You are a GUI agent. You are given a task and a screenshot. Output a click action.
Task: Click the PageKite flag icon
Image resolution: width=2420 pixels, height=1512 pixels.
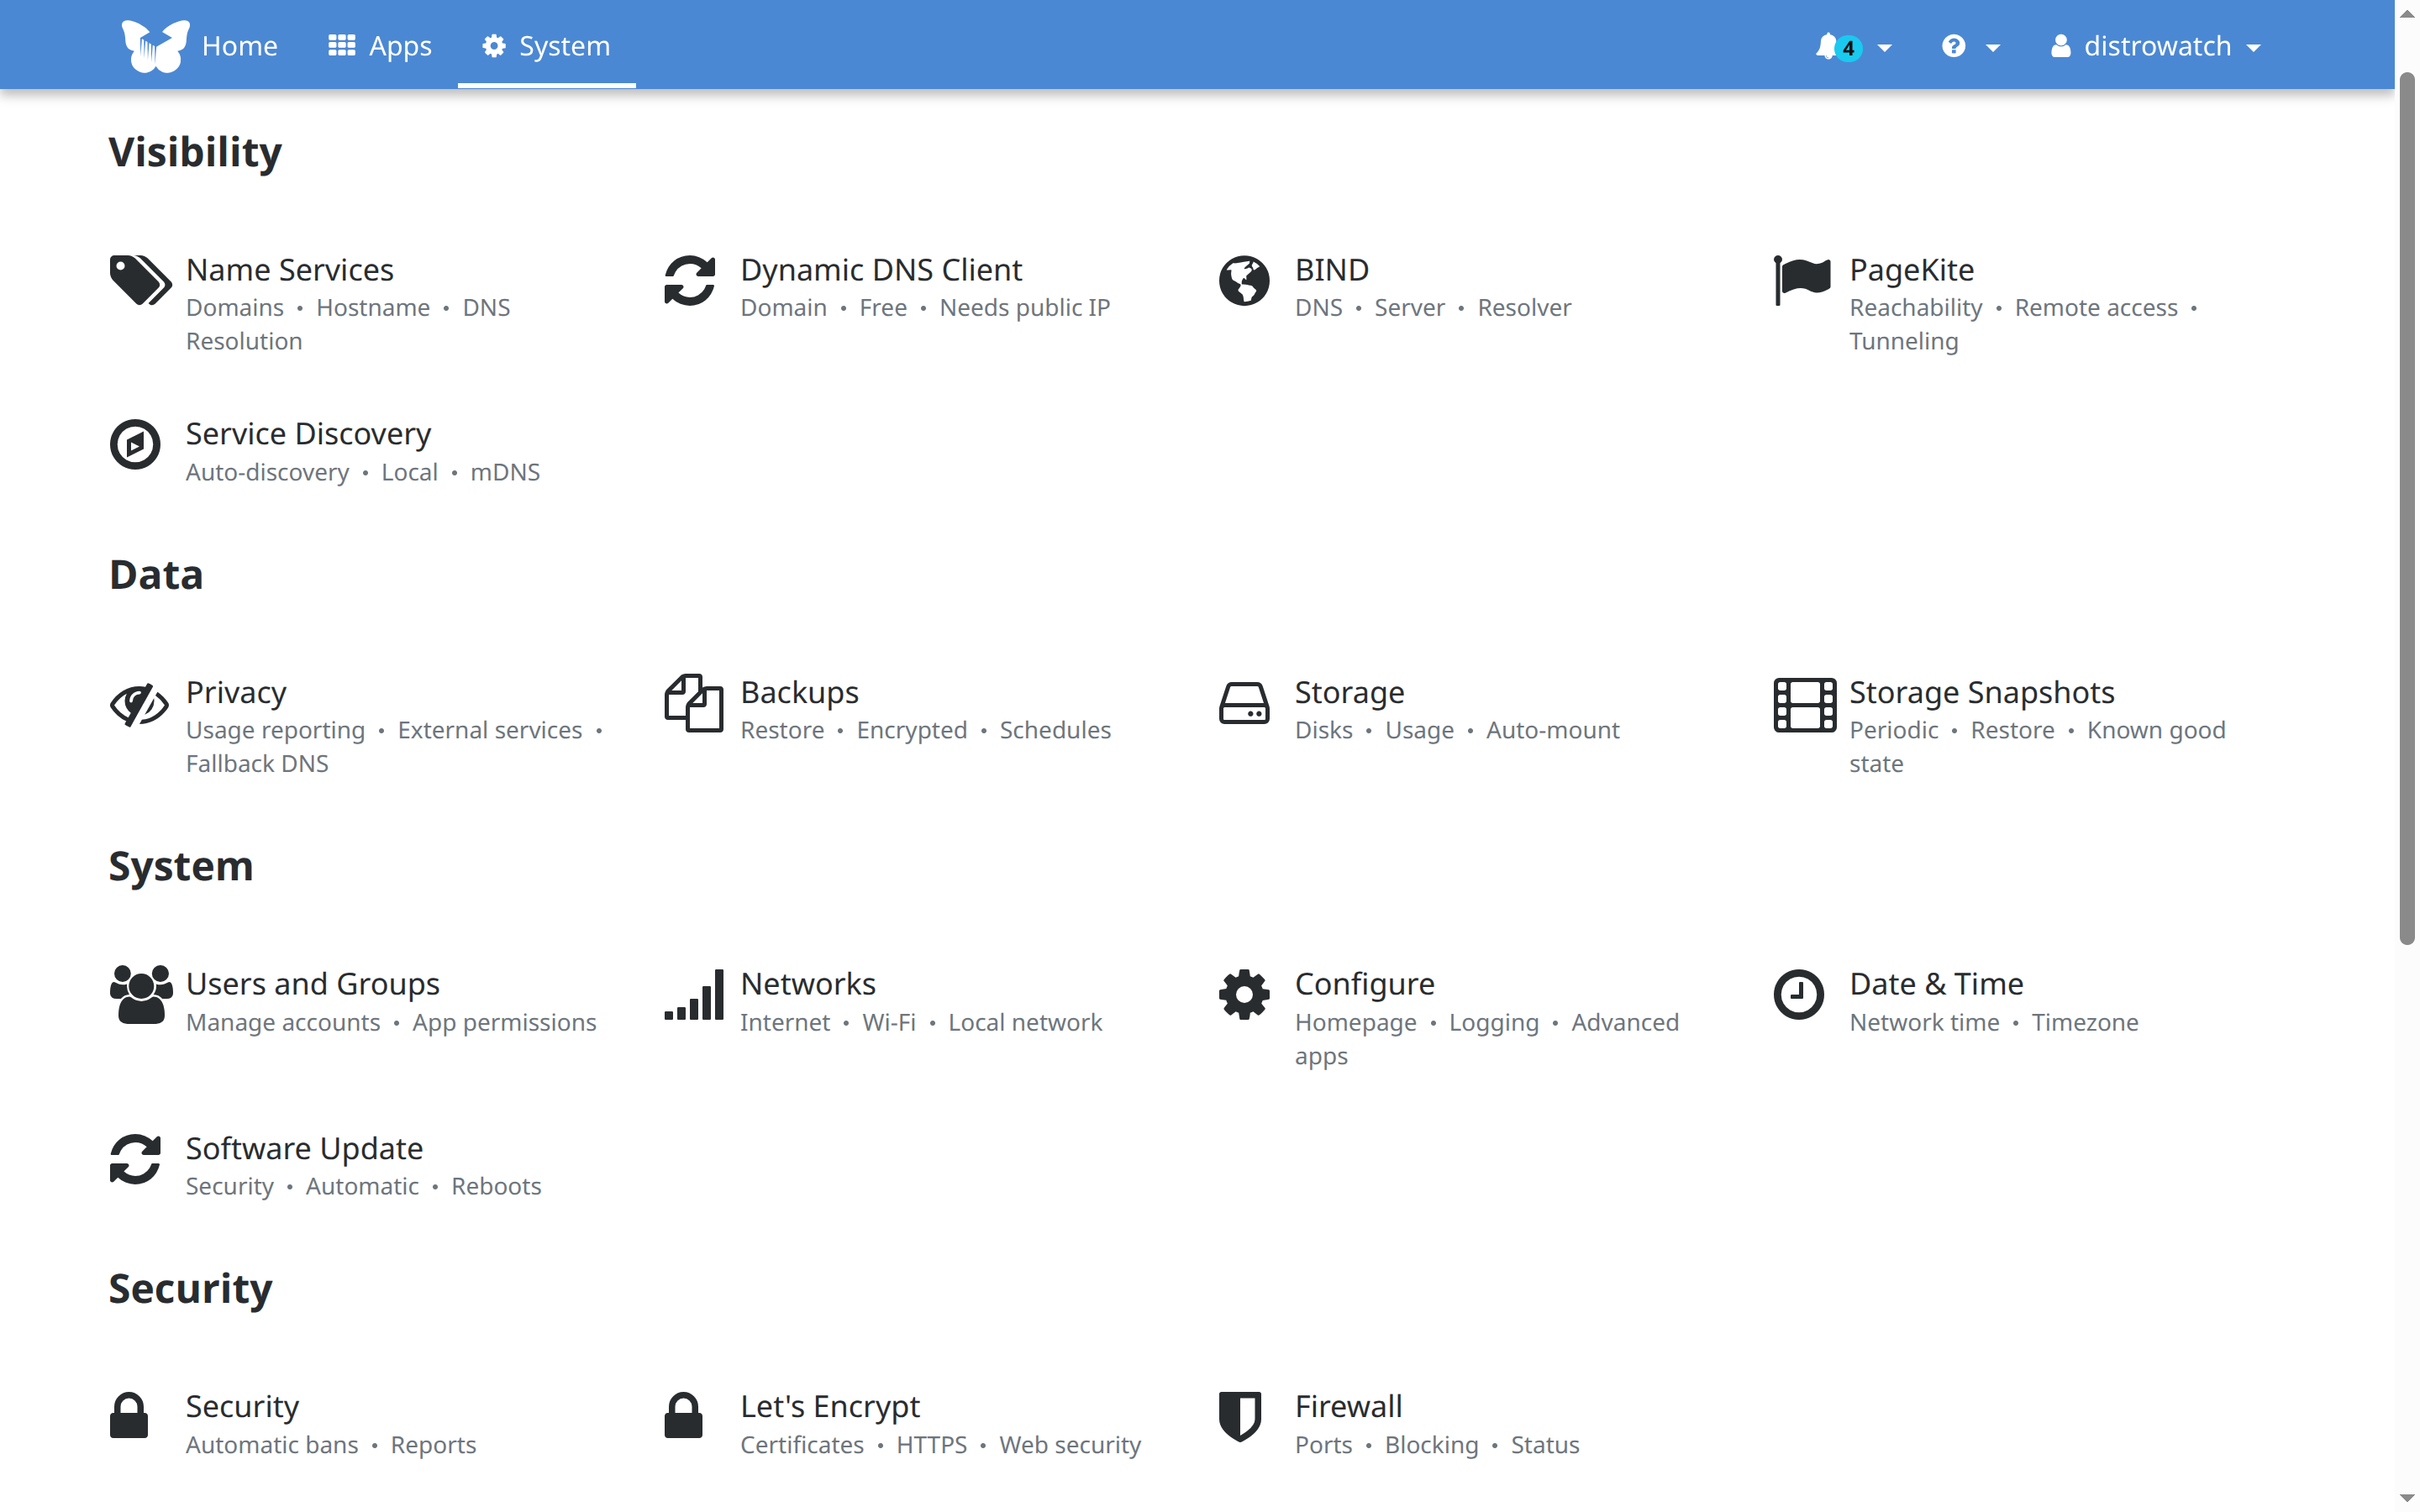point(1802,280)
